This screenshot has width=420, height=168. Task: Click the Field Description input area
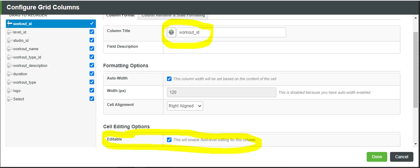coord(282,47)
